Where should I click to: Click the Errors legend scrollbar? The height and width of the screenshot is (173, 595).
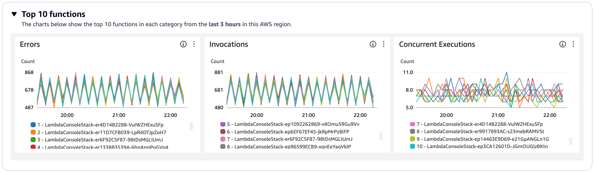191,126
